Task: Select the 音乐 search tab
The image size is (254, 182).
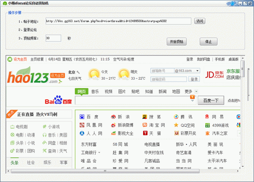Action: click(x=95, y=91)
